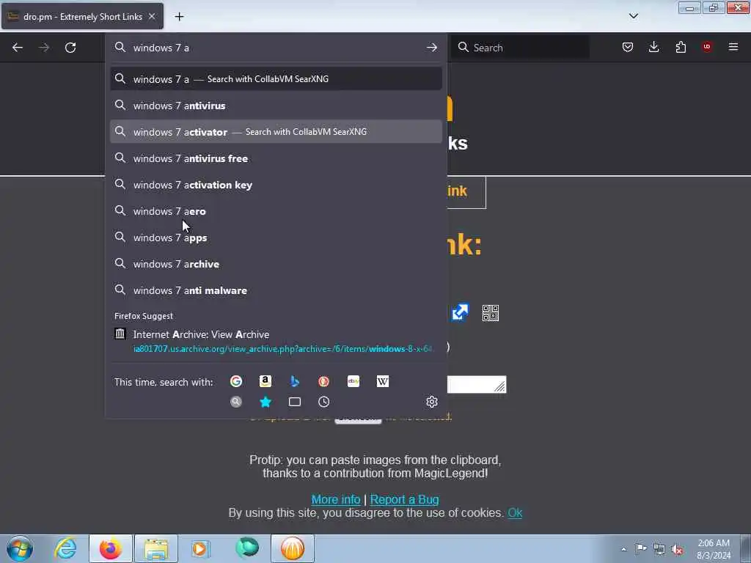This screenshot has width=751, height=563.
Task: Click the QR code icon
Action: tap(491, 312)
